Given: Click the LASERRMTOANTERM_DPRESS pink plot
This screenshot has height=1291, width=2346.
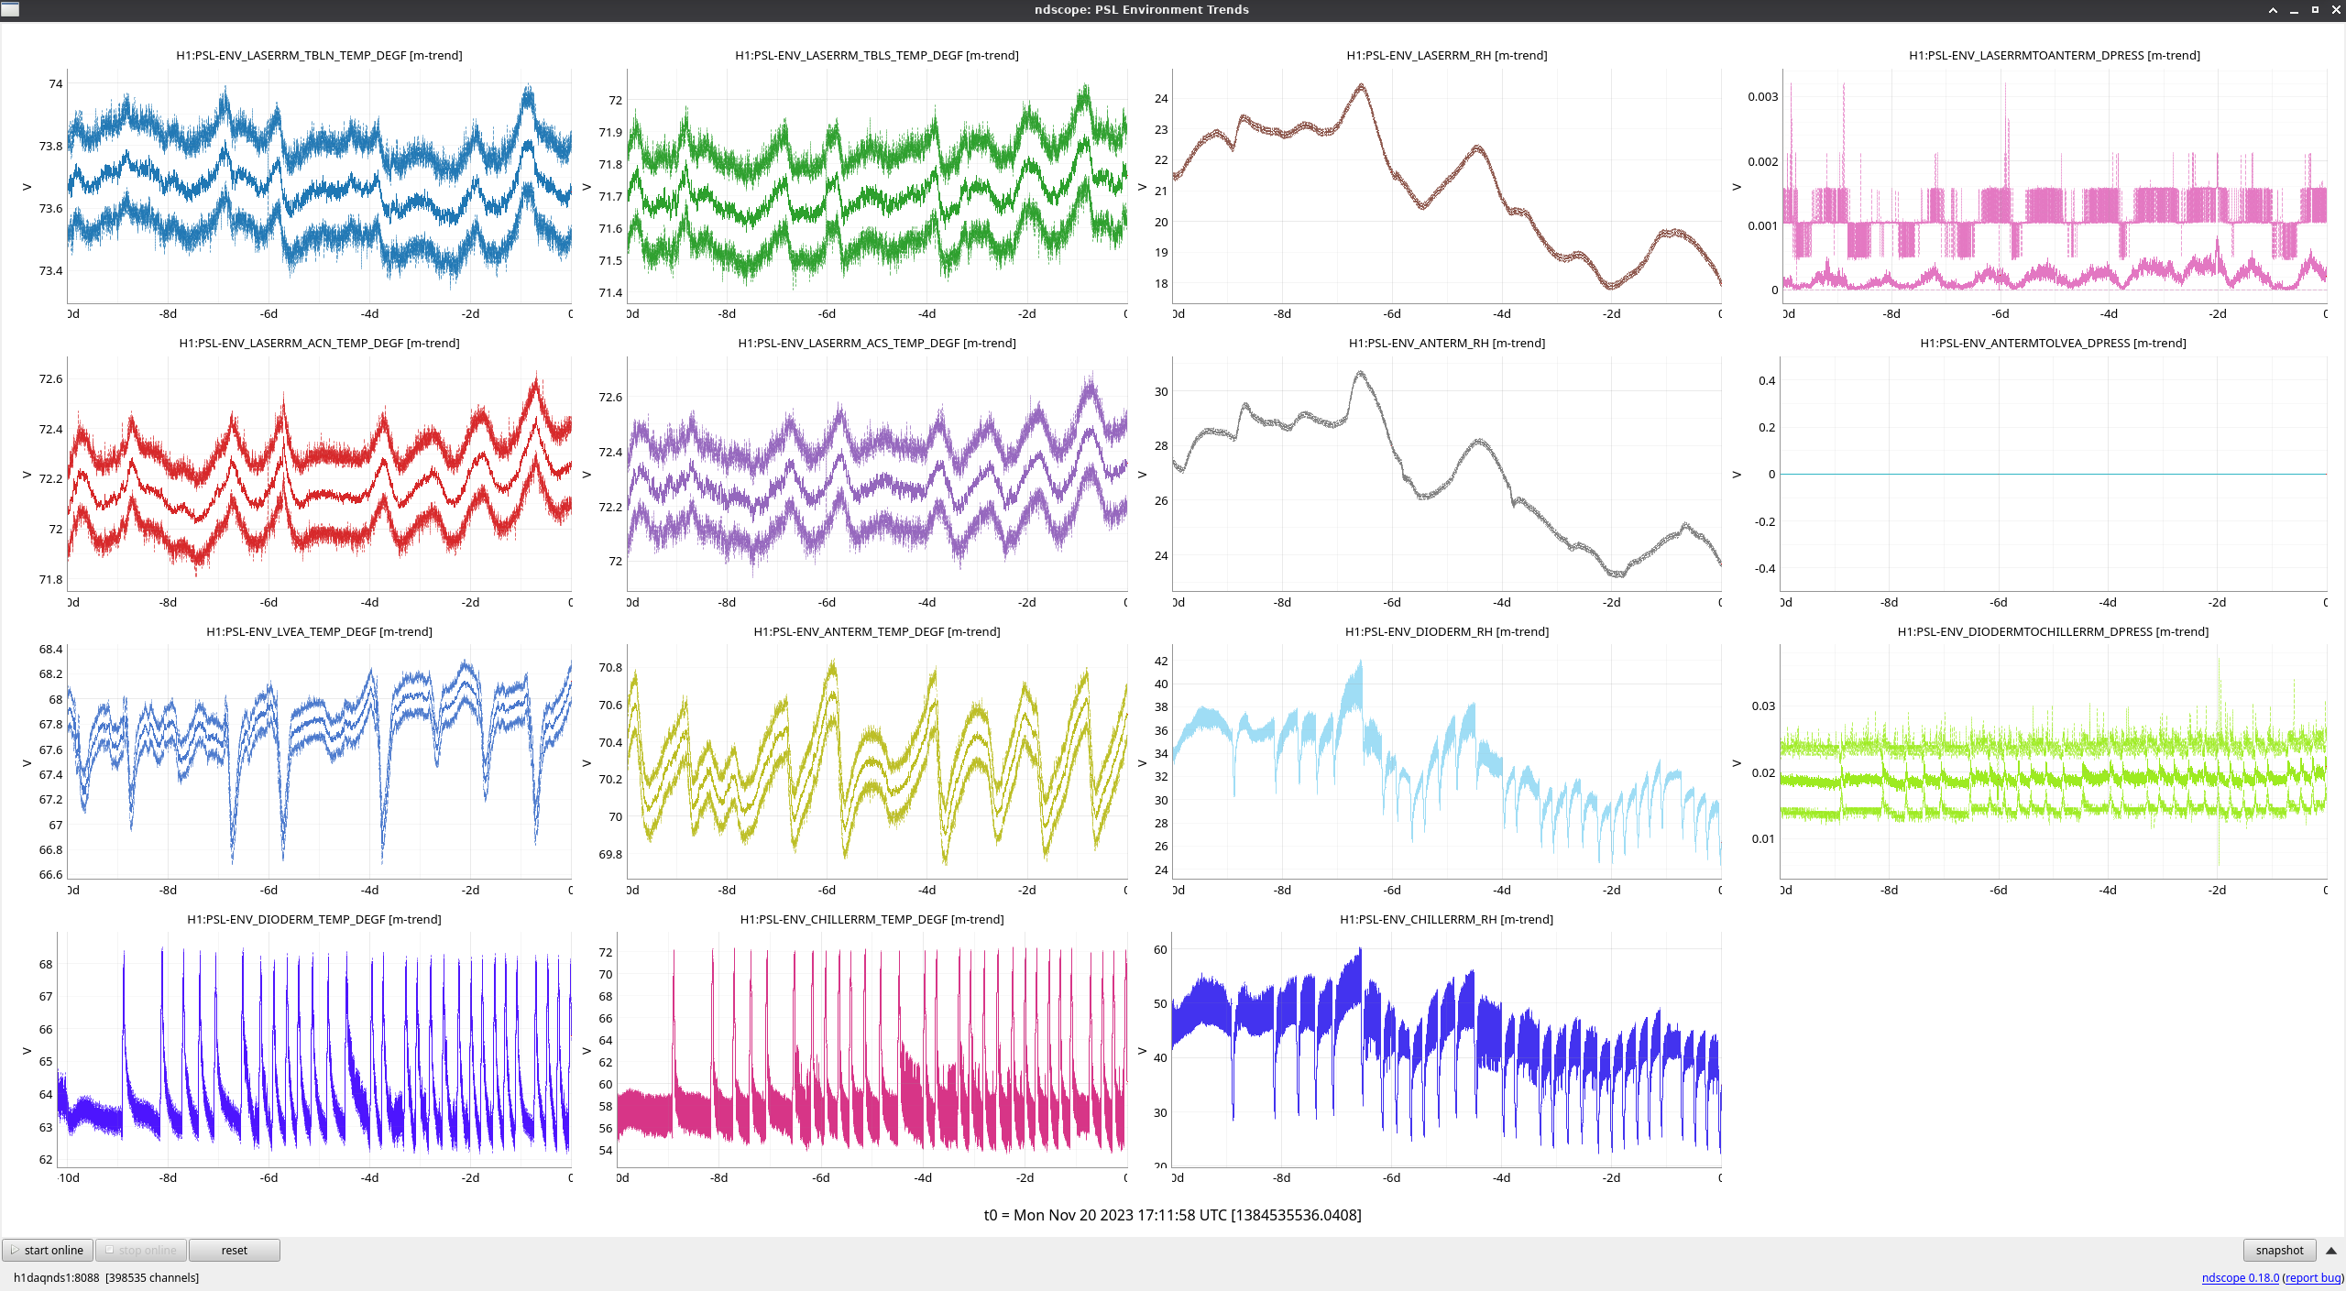Looking at the screenshot, I should (2053, 185).
